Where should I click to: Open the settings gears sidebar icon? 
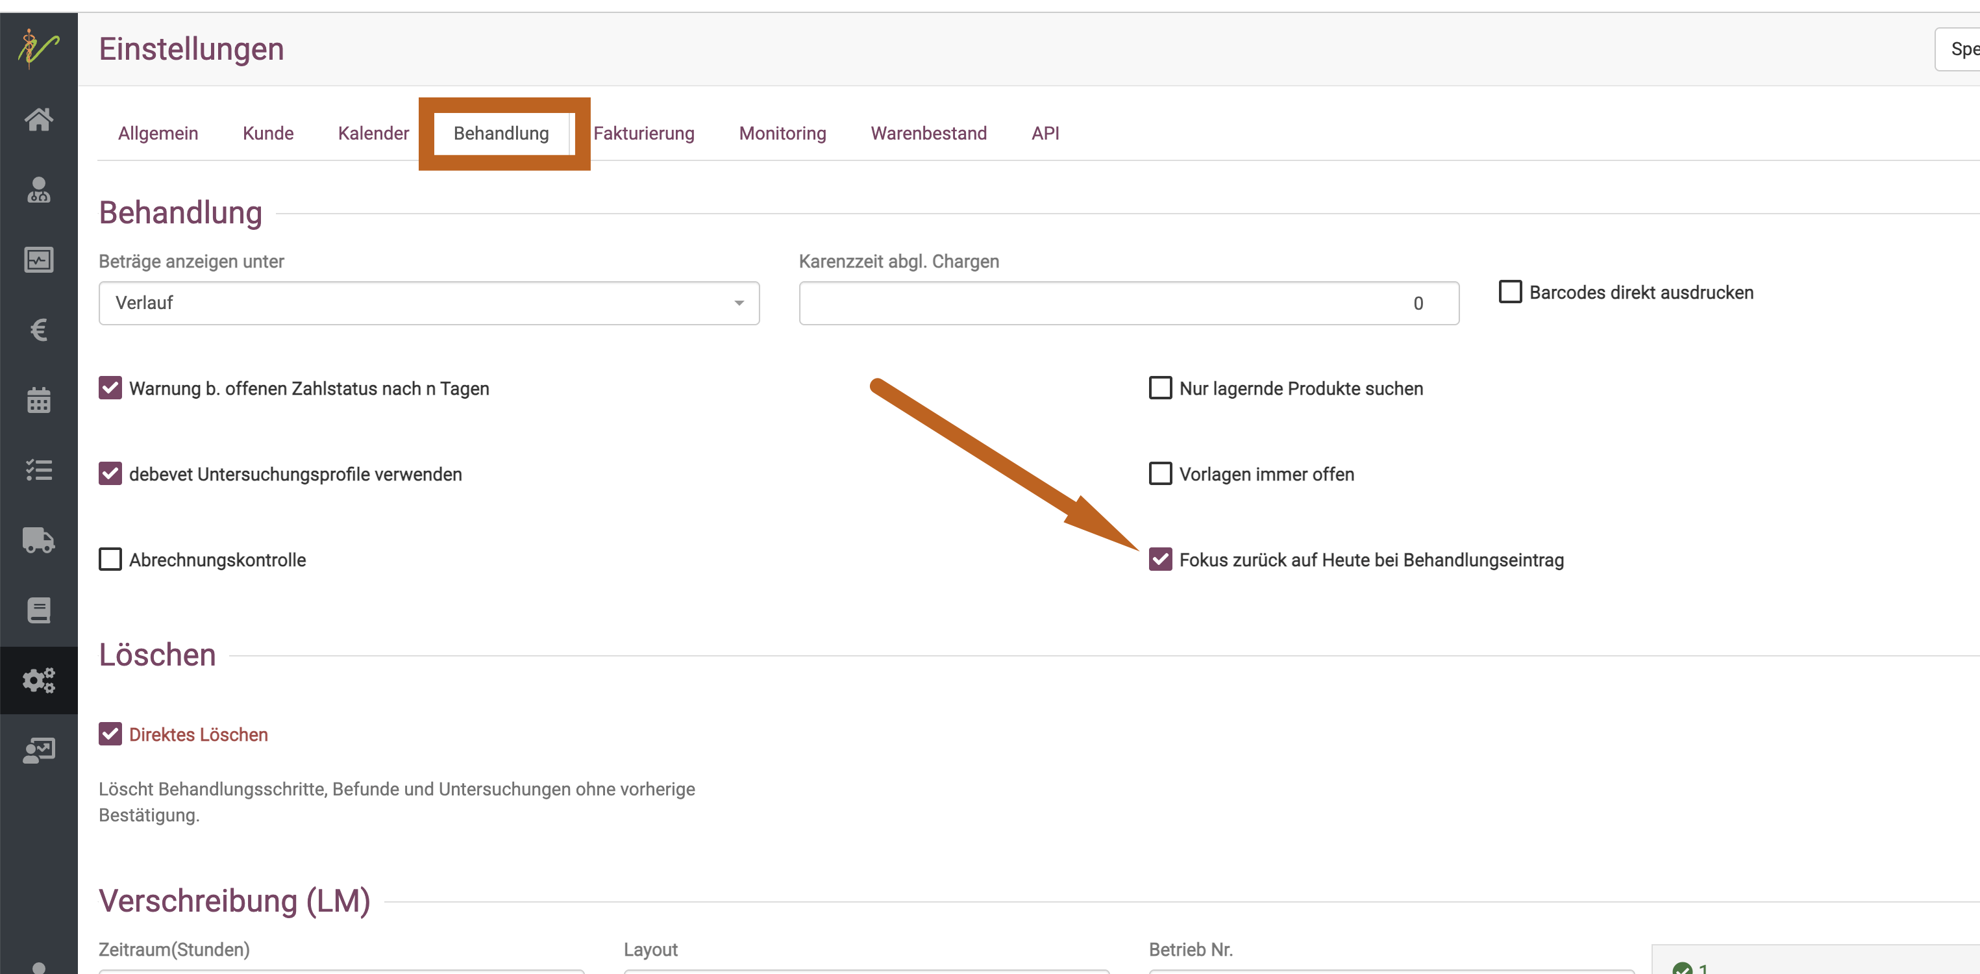tap(38, 681)
